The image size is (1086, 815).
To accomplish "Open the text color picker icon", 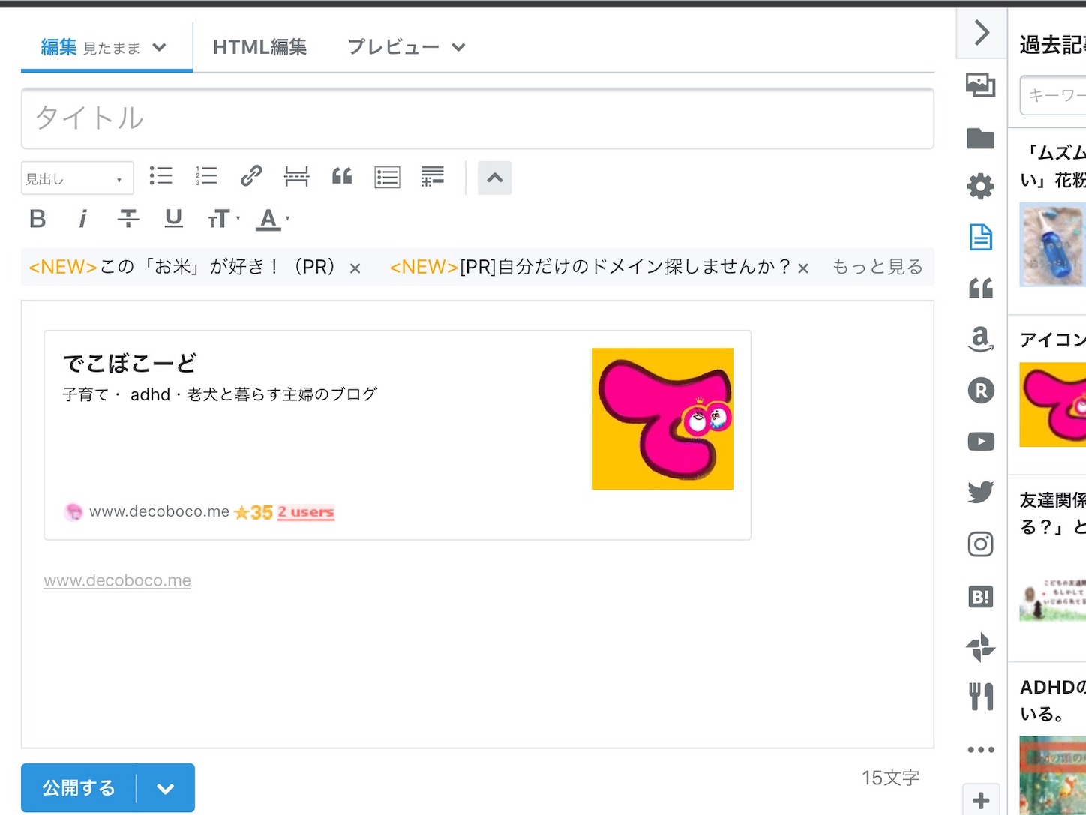I will point(268,219).
